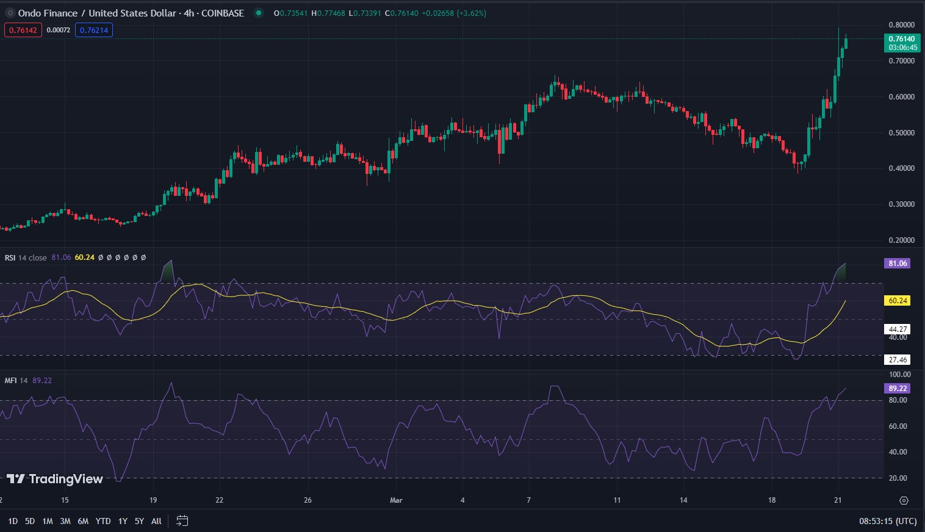Select the 5D time range
Image resolution: width=925 pixels, height=532 pixels.
click(30, 521)
